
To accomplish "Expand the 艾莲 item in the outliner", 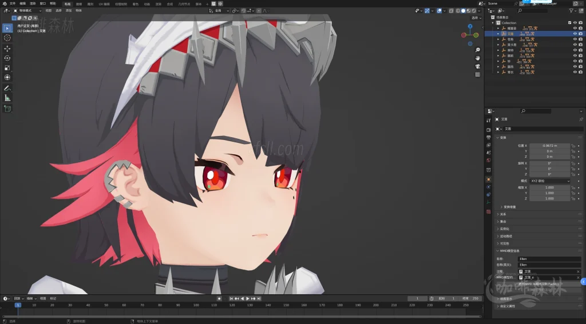I will 498,34.
